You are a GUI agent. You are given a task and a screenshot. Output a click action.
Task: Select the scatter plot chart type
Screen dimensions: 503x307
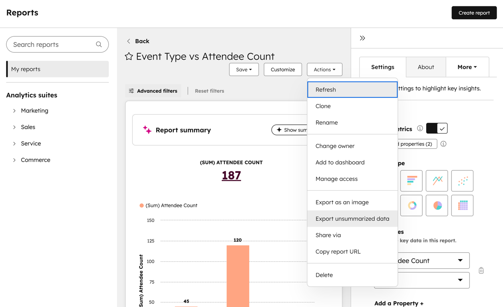pos(462,181)
